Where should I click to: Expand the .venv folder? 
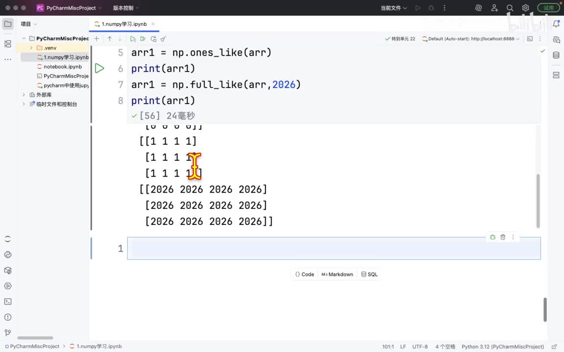click(31, 48)
